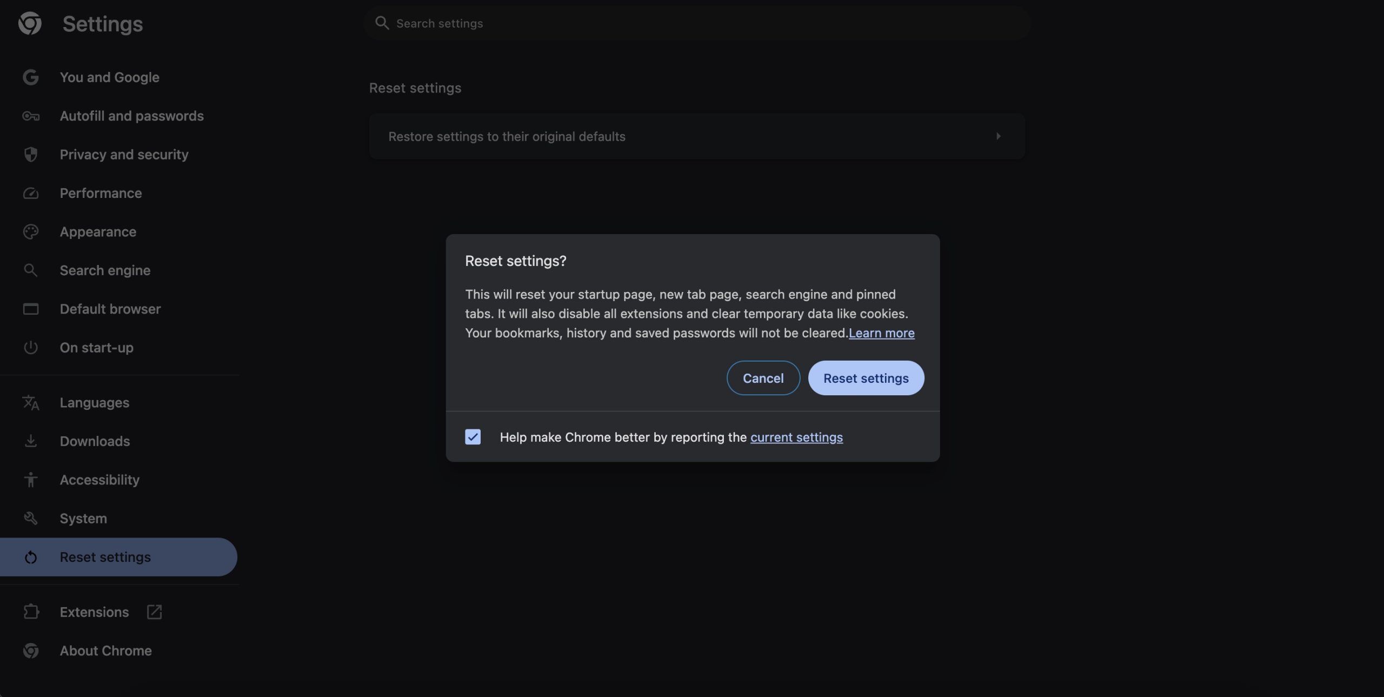Screen dimensions: 1384x697
Task: Click the Chrome logo icon beside Settings
Action: coord(30,24)
